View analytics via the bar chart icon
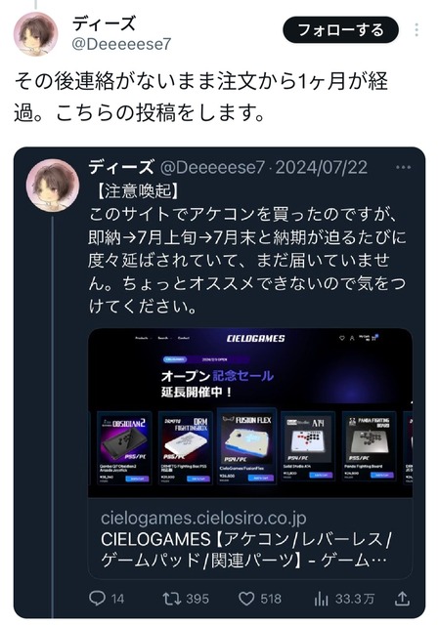The height and width of the screenshot is (625, 439). (x=321, y=599)
